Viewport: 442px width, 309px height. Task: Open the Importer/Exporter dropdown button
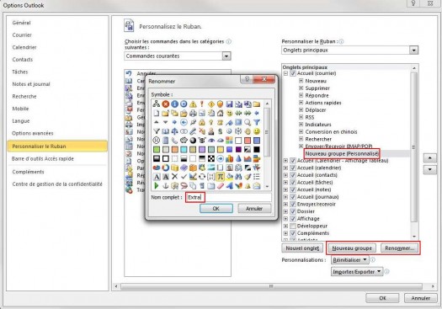point(357,272)
